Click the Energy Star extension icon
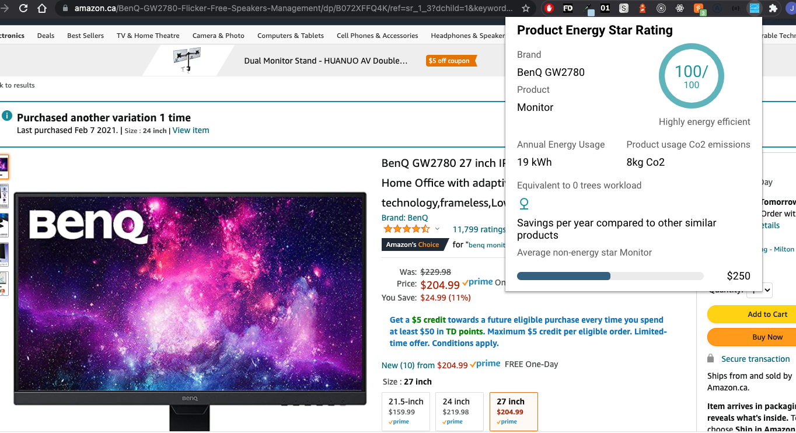 click(x=755, y=8)
